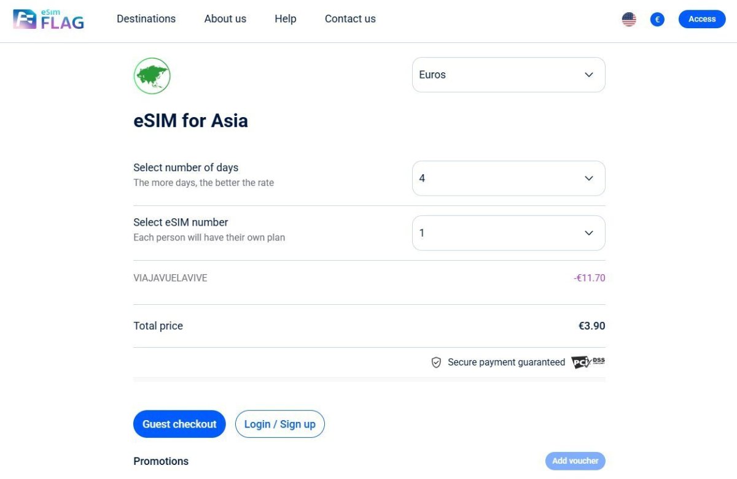
Task: Click the VIAJAVUELAVIVE voucher code
Action: pyautogui.click(x=170, y=278)
